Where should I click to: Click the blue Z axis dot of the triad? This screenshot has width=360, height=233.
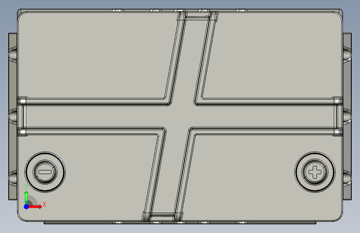click(27, 206)
